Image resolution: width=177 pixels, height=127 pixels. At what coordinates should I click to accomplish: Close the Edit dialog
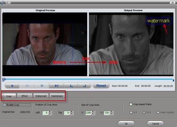(172, 3)
